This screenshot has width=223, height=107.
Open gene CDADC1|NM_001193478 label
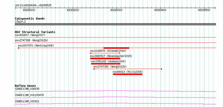29,95
